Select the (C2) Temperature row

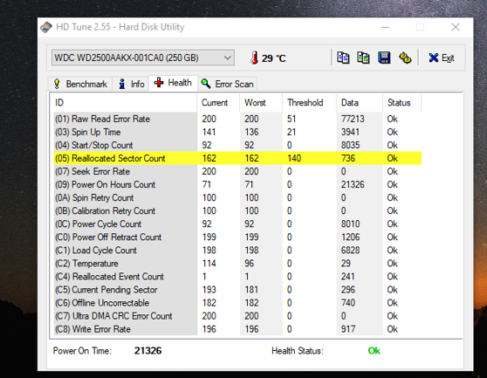237,264
